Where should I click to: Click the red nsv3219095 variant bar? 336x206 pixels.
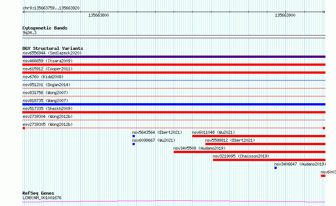[x=269, y=160]
